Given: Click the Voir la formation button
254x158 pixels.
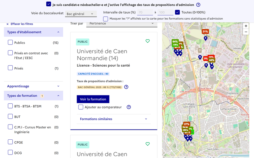Looking at the screenshot, I should pyautogui.click(x=93, y=99).
